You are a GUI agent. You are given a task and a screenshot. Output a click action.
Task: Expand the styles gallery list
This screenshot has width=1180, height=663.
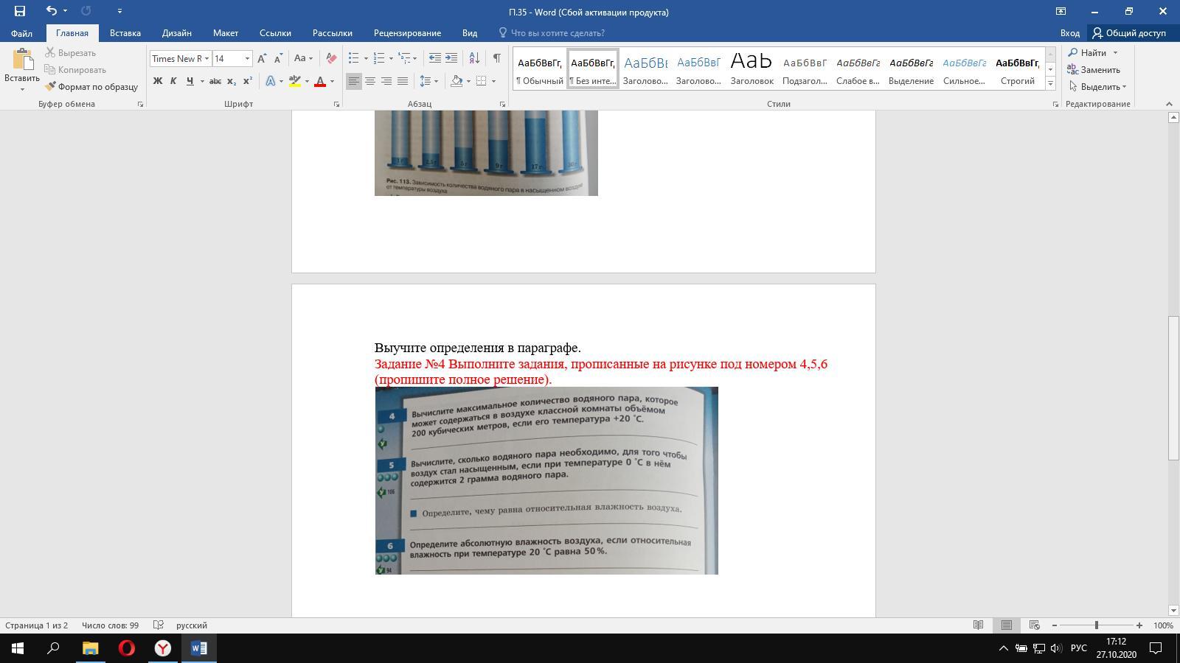click(x=1050, y=83)
